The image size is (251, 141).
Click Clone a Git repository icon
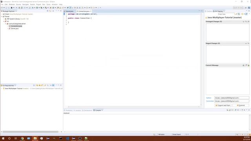(40, 85)
